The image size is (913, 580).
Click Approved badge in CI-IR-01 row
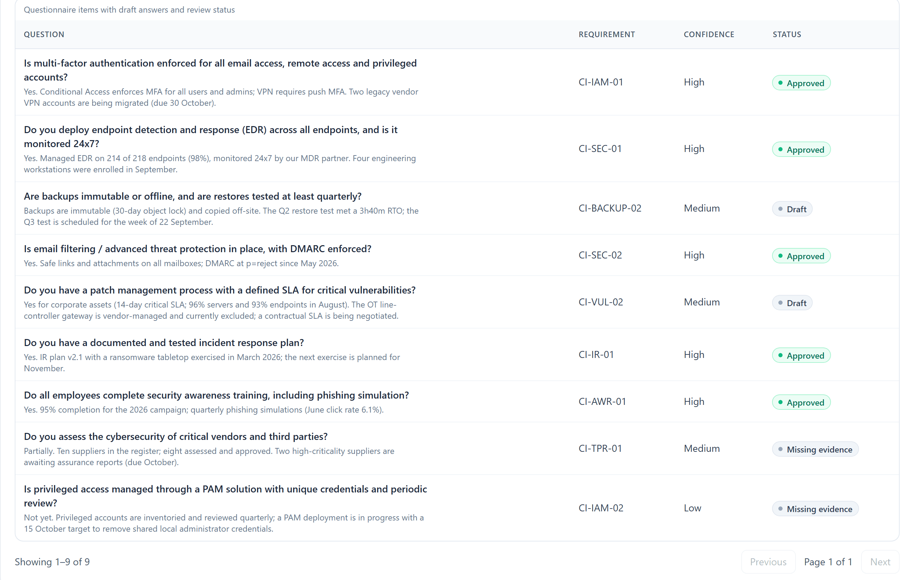pos(801,355)
